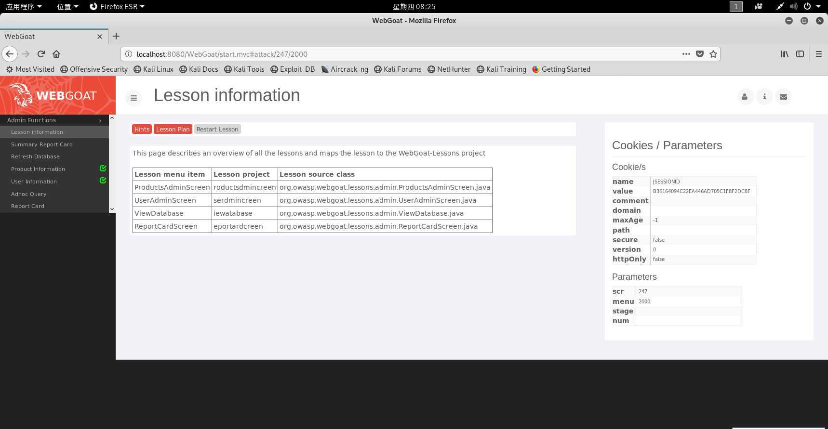This screenshot has height=429, width=828.
Task: Click the ProductsAdminScreen table cell
Action: (172, 187)
